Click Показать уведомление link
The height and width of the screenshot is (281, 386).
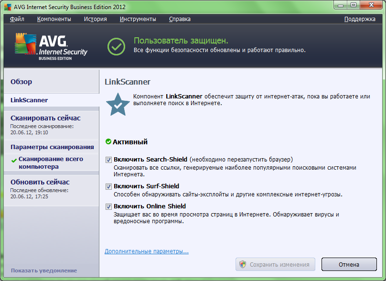tap(44, 270)
